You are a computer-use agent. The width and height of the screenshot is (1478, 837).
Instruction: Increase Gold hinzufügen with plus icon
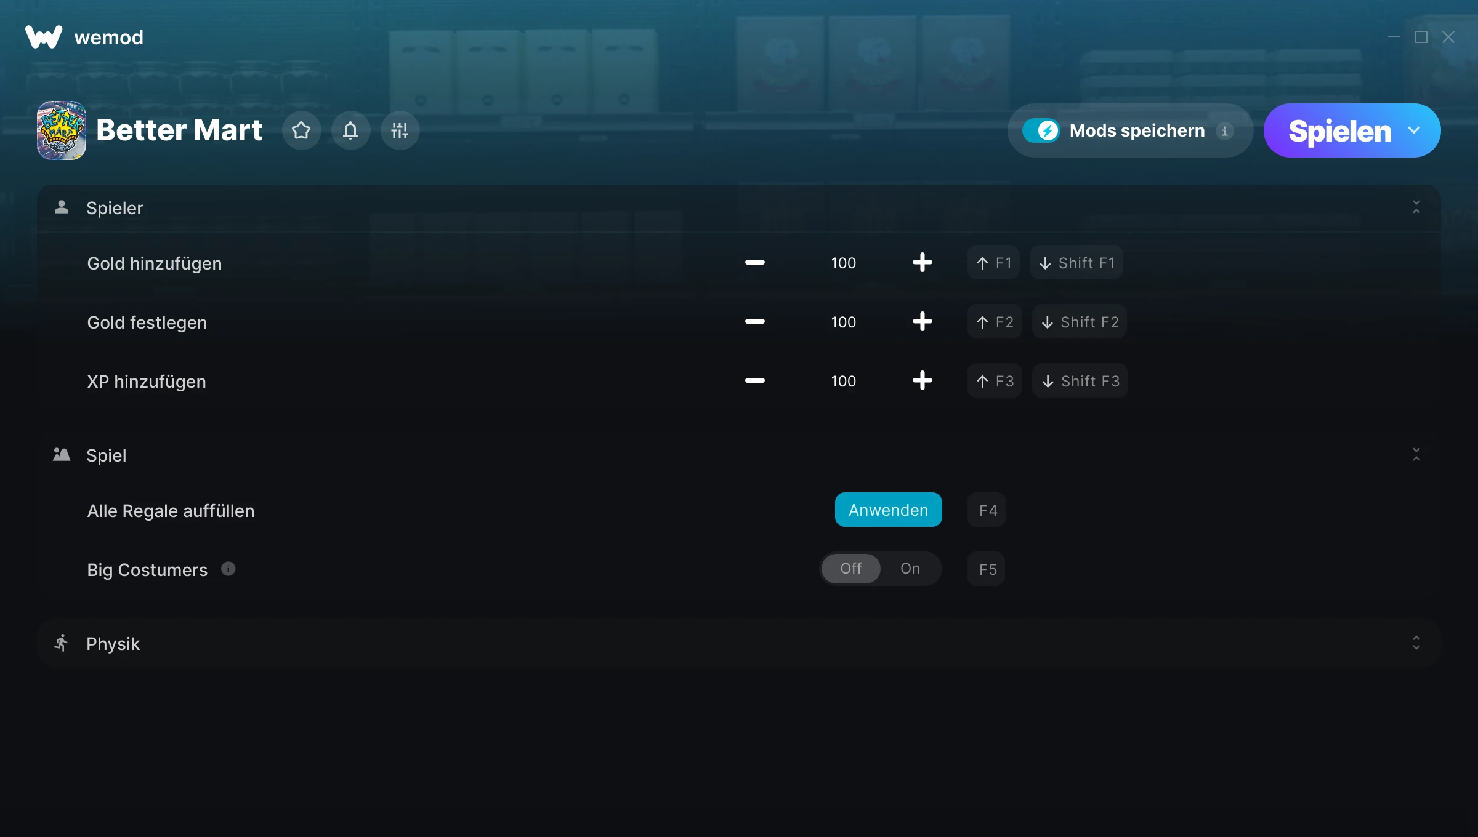(x=922, y=263)
